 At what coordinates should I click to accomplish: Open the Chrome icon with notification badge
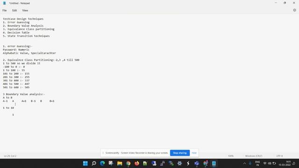(x=206, y=163)
